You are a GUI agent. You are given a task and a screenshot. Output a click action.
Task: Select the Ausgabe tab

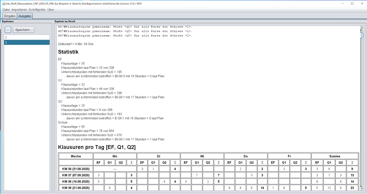point(25,16)
